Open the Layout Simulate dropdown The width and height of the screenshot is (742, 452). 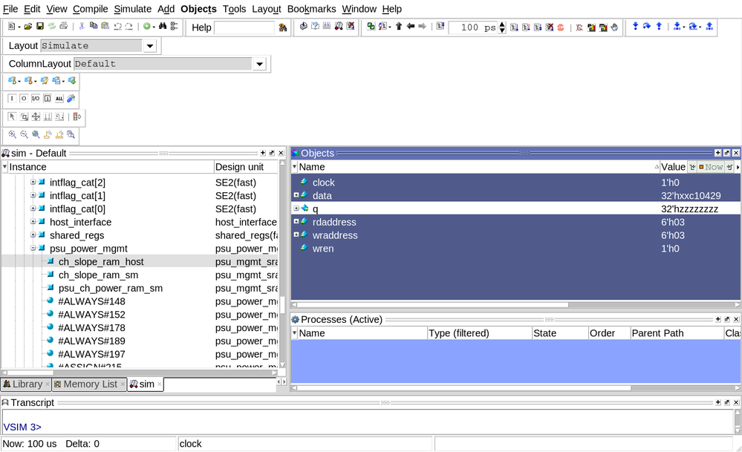149,46
